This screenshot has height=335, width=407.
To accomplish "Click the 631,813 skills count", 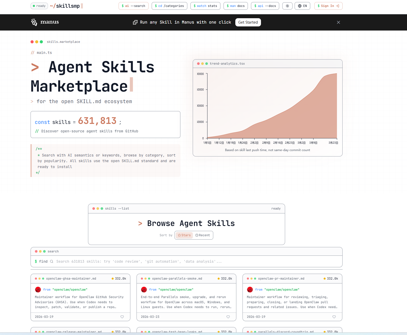I will 97,121.
